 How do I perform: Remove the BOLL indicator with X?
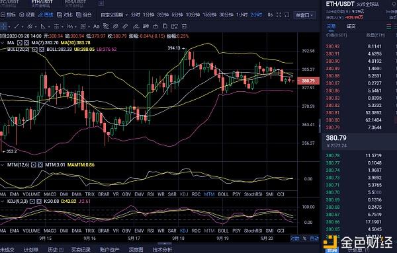[x=42, y=50]
